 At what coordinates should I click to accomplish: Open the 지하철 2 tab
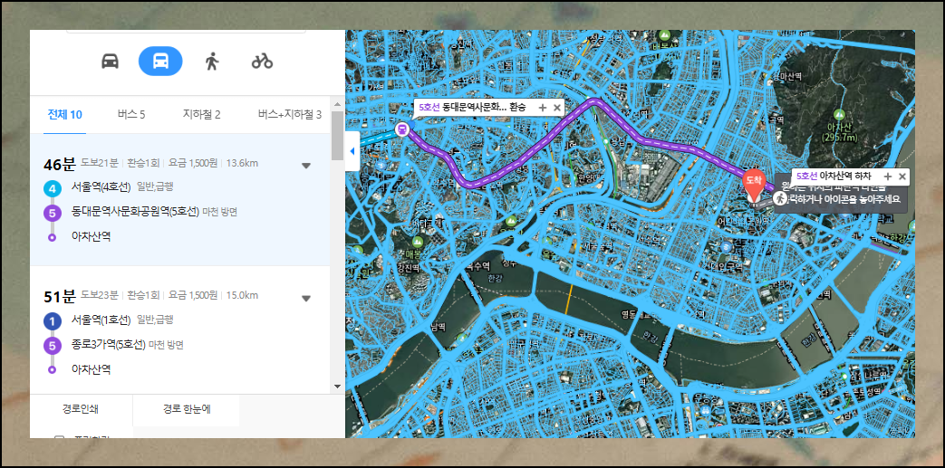(201, 114)
